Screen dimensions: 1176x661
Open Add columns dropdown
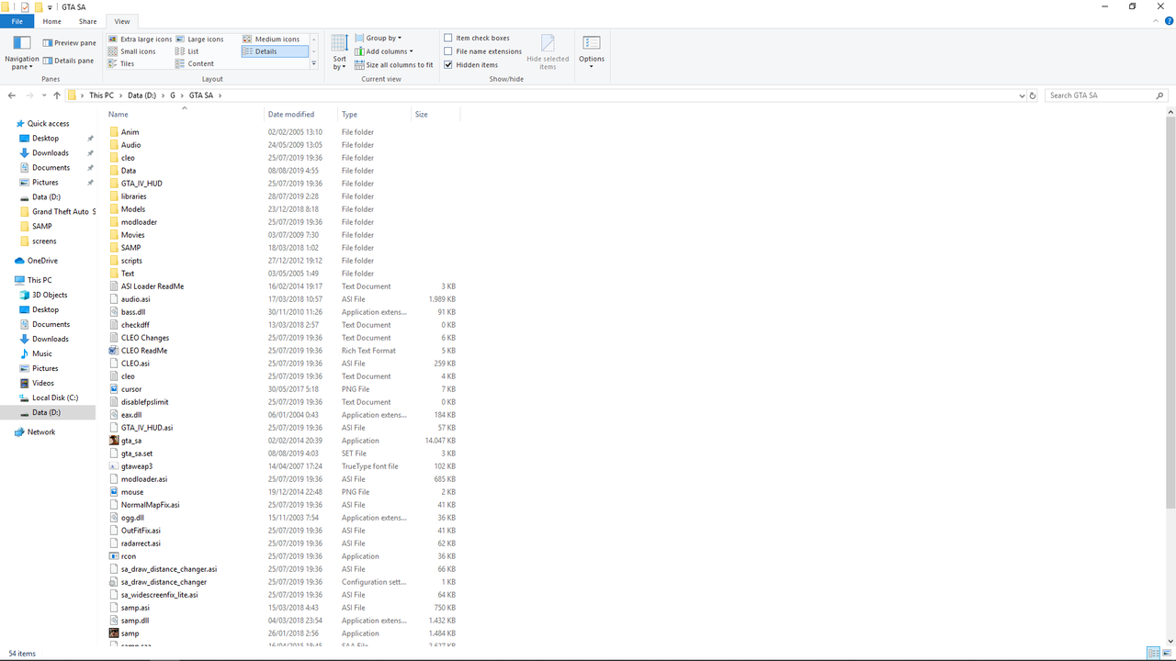(384, 51)
